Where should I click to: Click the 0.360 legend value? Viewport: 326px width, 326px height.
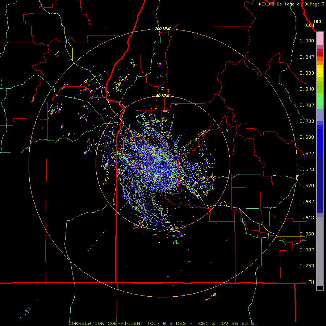coord(307,234)
